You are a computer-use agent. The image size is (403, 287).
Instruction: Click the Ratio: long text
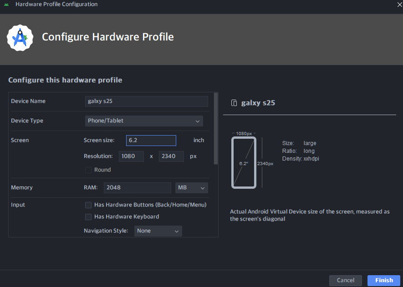298,151
